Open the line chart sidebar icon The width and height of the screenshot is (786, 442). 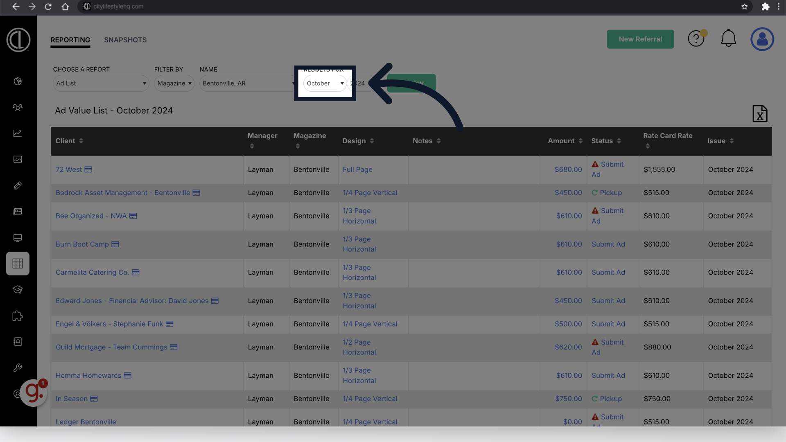click(18, 133)
